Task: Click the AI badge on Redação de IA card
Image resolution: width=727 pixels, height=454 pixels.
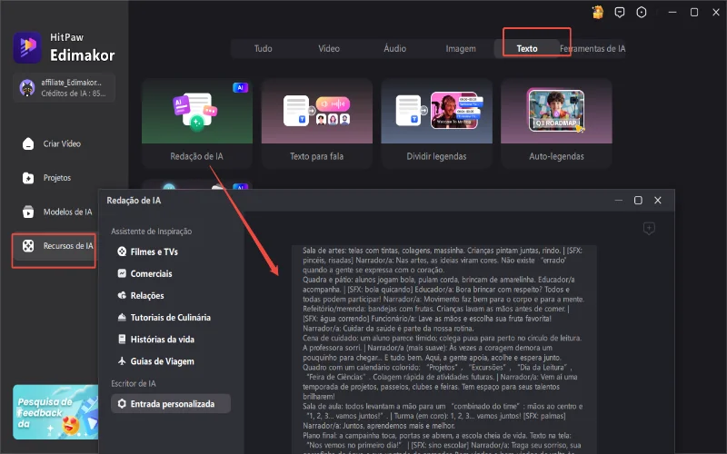Action: (240, 87)
